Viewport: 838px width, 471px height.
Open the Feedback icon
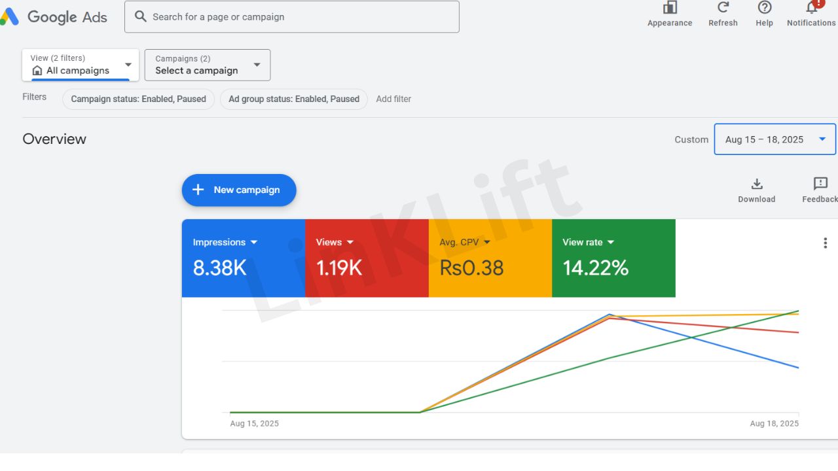click(820, 184)
